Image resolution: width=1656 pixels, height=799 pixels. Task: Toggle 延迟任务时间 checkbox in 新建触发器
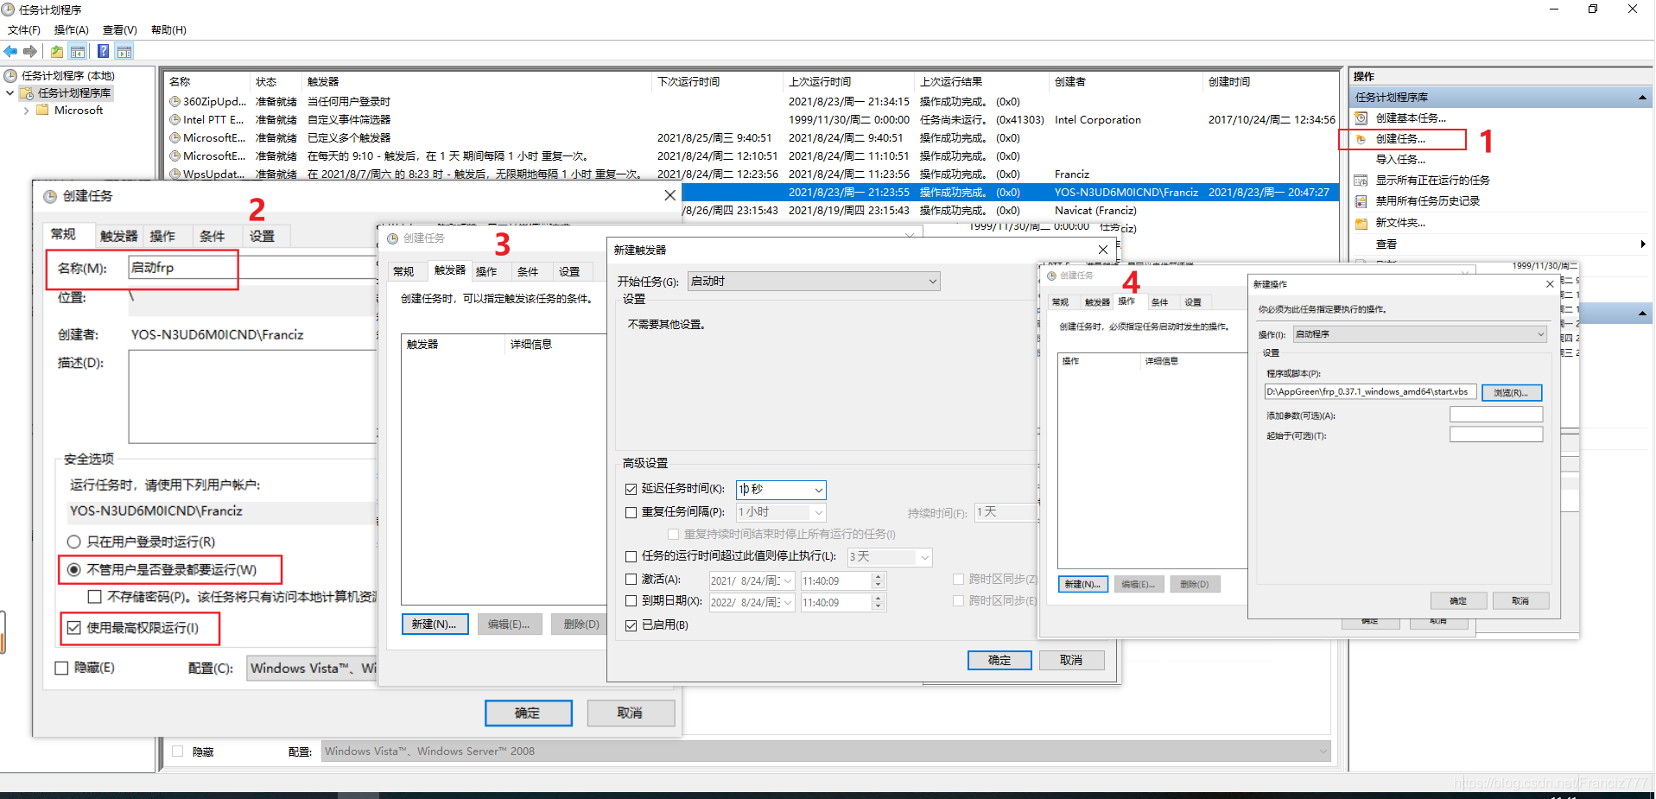631,489
